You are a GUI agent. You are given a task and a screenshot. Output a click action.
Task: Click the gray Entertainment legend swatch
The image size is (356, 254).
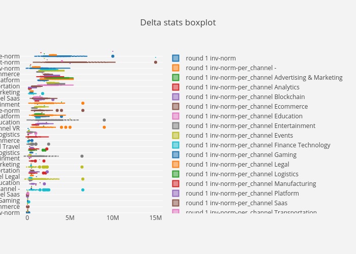tap(175, 125)
